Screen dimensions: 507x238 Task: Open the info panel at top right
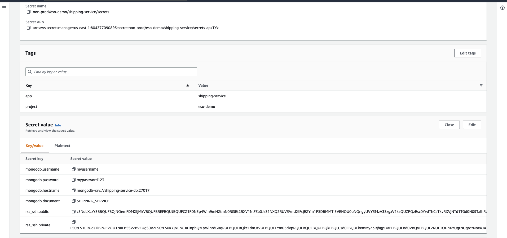click(502, 8)
